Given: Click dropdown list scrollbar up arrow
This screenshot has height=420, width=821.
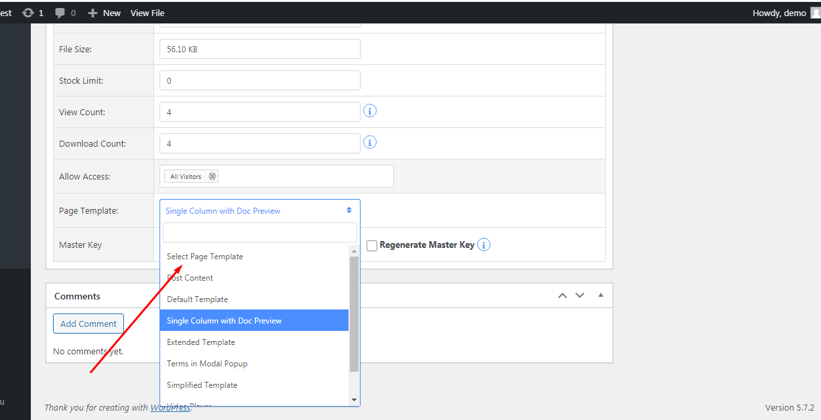Looking at the screenshot, I should pyautogui.click(x=355, y=251).
